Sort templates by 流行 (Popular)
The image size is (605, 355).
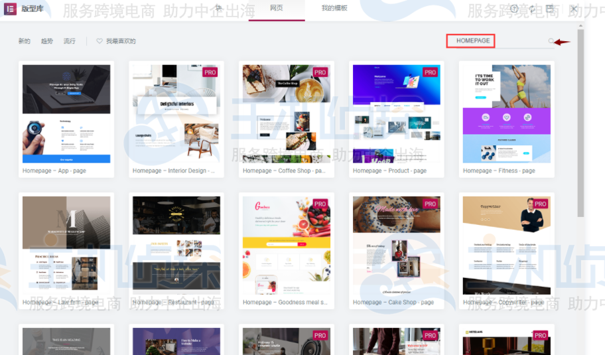pos(70,41)
